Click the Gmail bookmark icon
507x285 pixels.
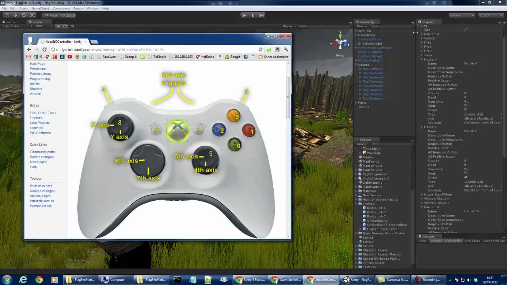[x=28, y=57]
